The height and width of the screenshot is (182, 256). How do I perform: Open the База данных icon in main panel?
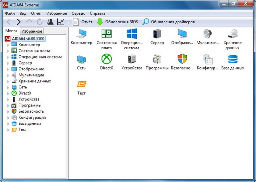coord(232,59)
